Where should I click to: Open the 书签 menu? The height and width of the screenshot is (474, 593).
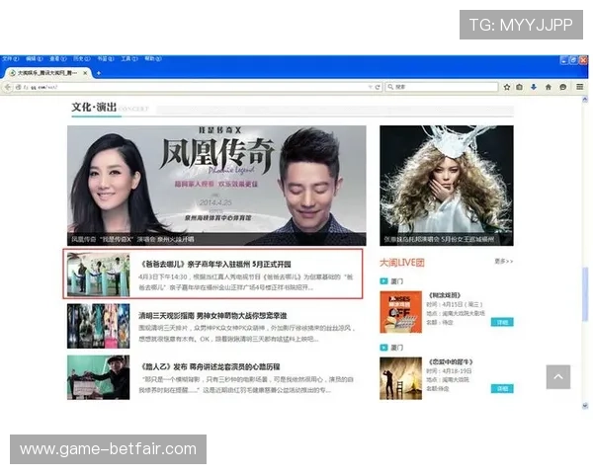(106, 58)
